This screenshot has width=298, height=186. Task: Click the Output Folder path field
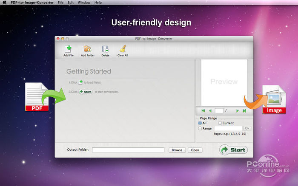(128, 150)
